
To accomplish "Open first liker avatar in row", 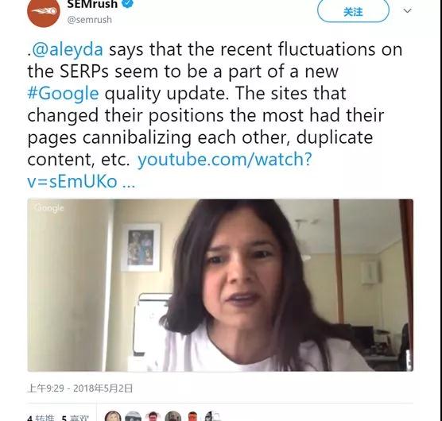I will (113, 416).
